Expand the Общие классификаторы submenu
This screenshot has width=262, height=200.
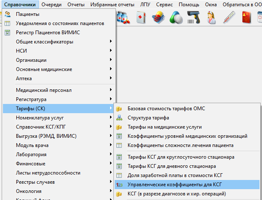click(44, 42)
